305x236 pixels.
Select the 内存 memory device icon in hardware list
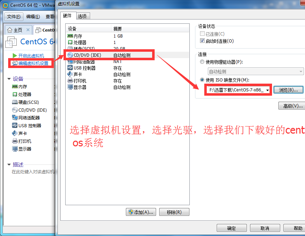click(x=70, y=36)
